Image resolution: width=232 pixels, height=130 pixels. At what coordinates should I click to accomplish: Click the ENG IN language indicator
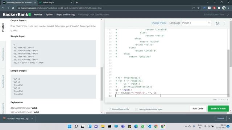tap(200, 126)
